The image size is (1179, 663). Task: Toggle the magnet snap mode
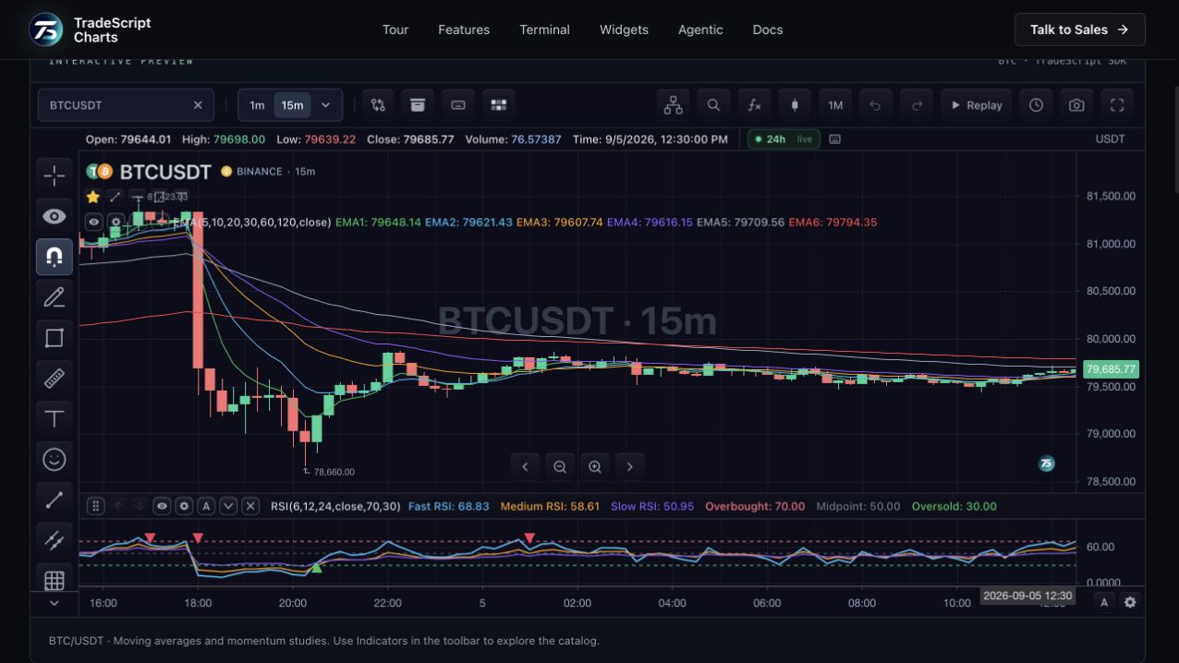coord(55,257)
